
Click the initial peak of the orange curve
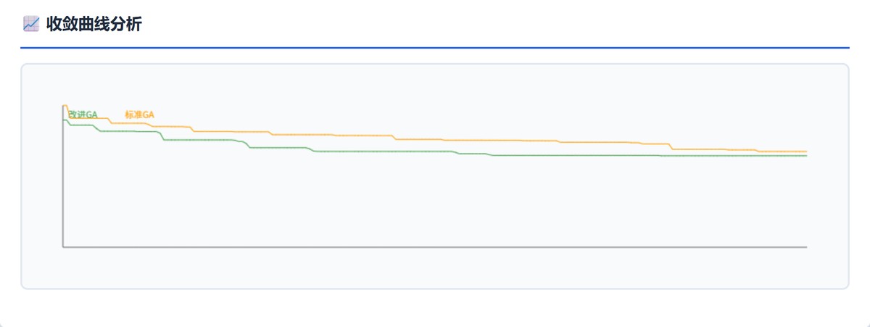click(x=65, y=106)
